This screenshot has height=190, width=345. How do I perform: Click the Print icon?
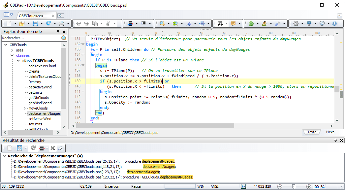tap(62, 23)
